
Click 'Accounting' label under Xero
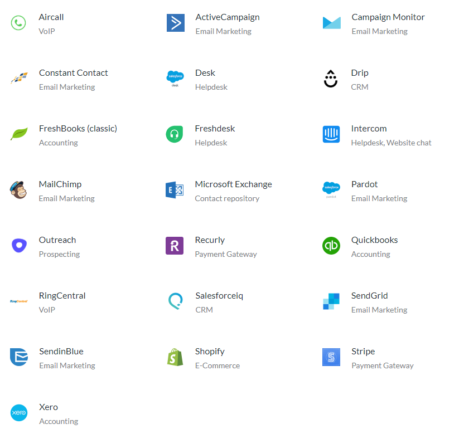[x=59, y=421]
